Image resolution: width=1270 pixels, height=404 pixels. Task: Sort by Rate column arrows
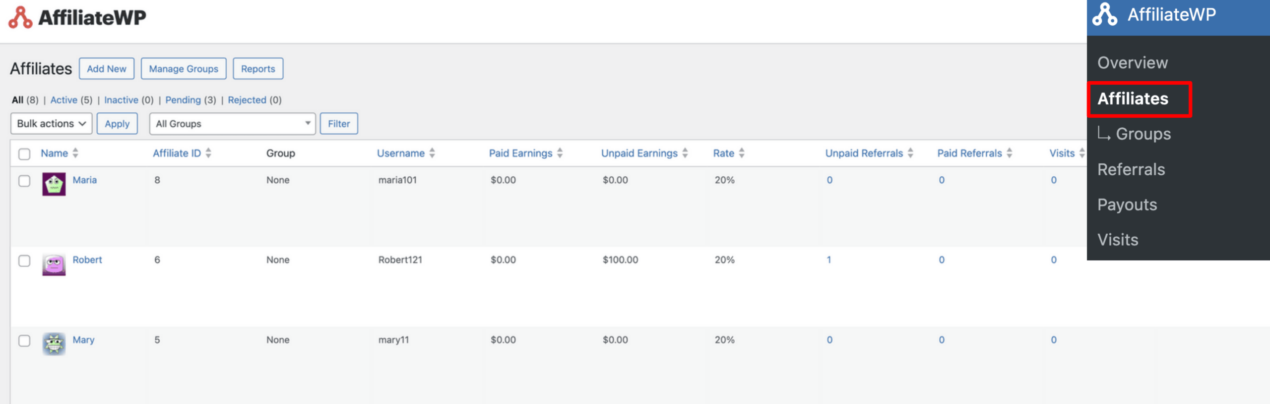click(x=742, y=153)
